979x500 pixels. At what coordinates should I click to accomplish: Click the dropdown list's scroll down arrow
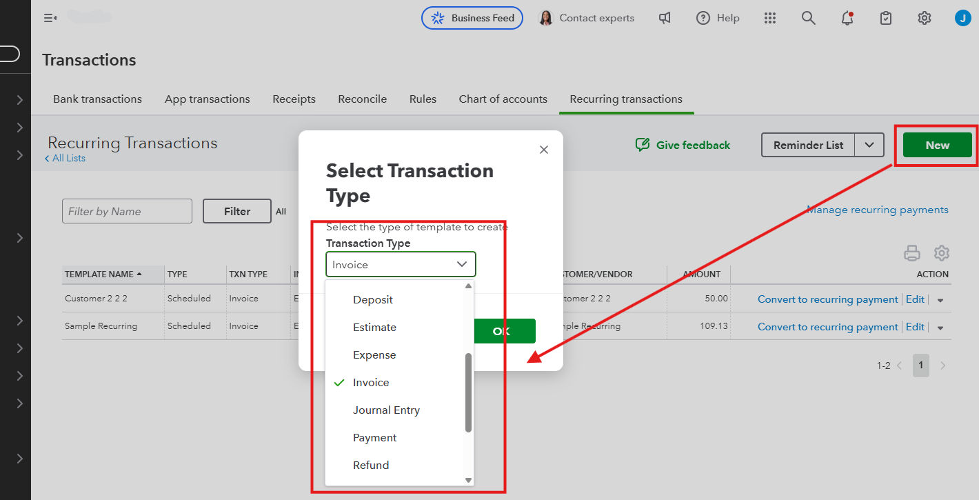pos(468,480)
